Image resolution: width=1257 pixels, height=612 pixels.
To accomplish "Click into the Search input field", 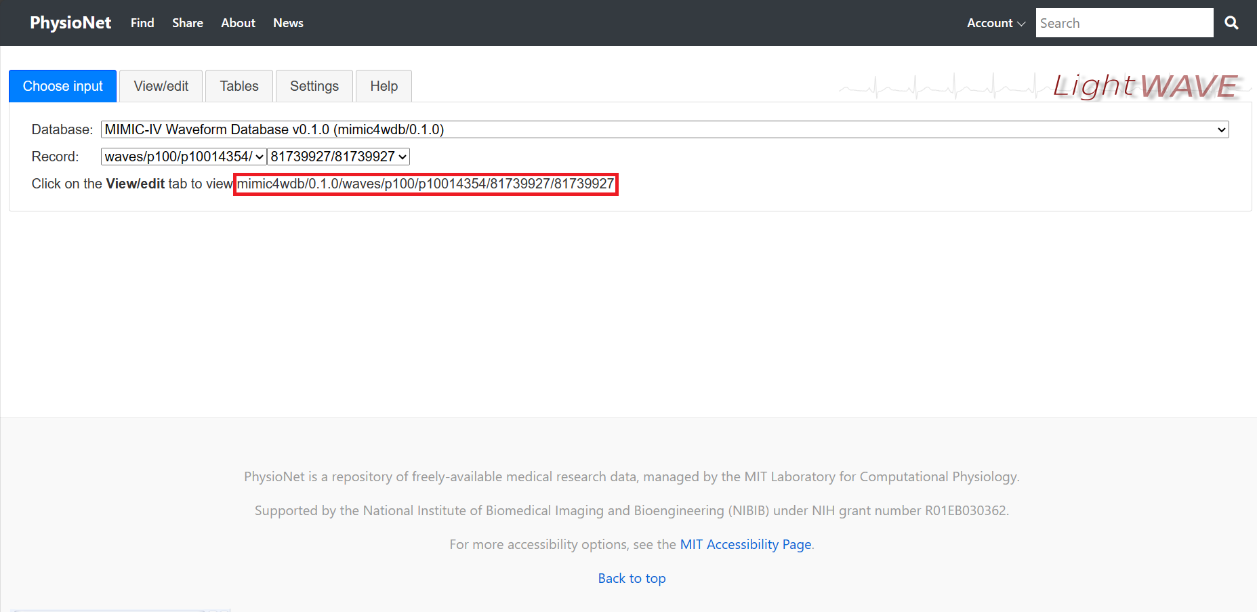I will [x=1124, y=23].
